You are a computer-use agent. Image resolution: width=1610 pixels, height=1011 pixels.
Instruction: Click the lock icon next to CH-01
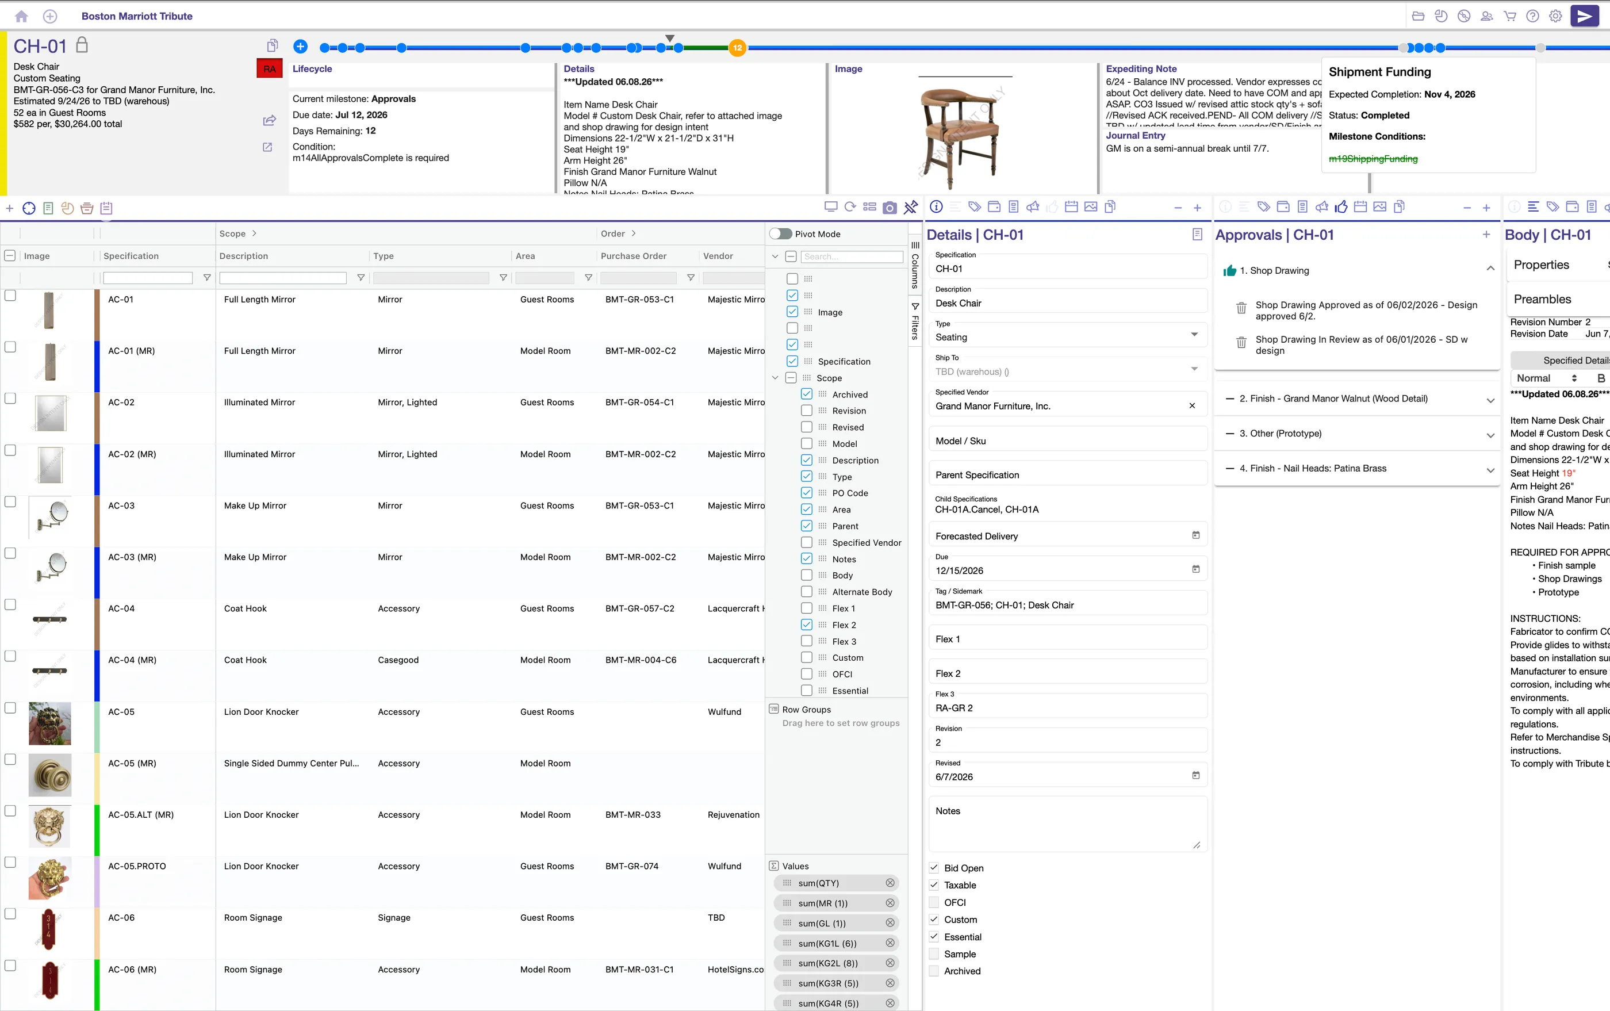pos(82,45)
